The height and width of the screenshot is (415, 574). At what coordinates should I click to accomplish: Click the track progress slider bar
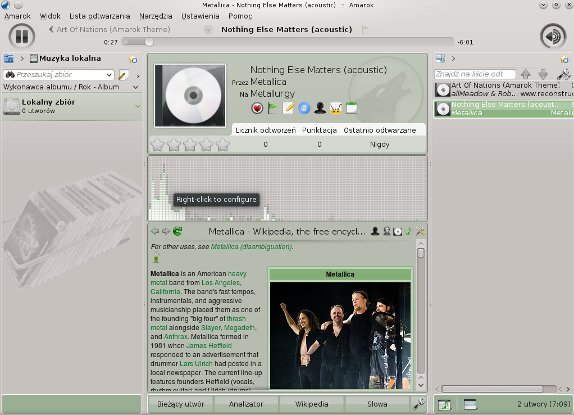pos(286,42)
